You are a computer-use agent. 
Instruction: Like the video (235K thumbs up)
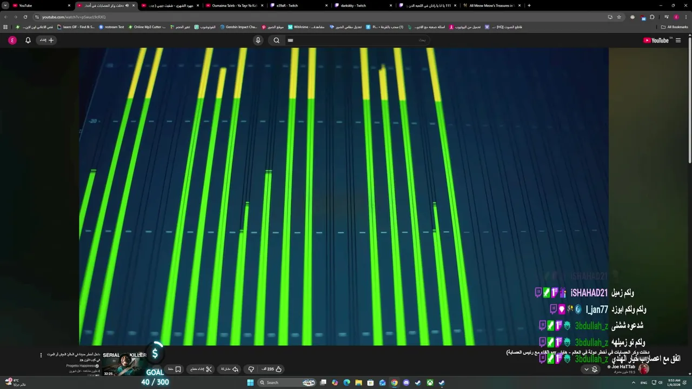(x=272, y=369)
